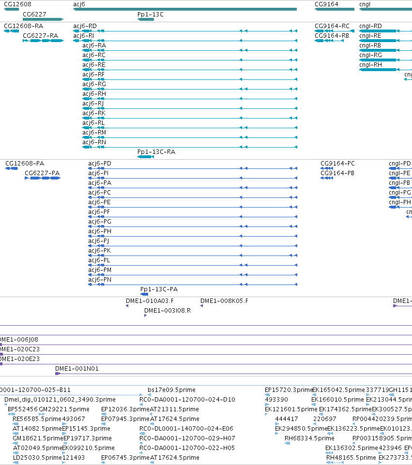Click CG9164-RB transcript label

click(332, 36)
